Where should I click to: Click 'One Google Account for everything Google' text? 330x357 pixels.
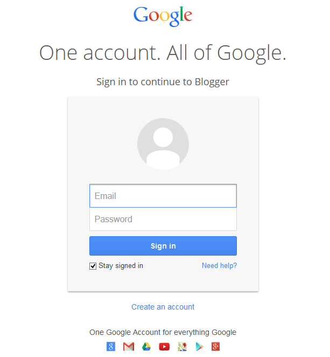163,332
